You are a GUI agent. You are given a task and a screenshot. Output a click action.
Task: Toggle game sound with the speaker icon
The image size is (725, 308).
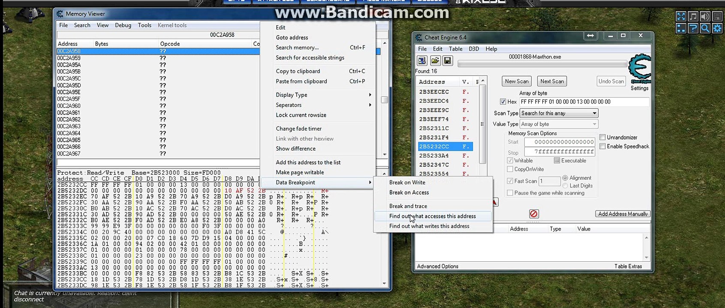click(705, 17)
